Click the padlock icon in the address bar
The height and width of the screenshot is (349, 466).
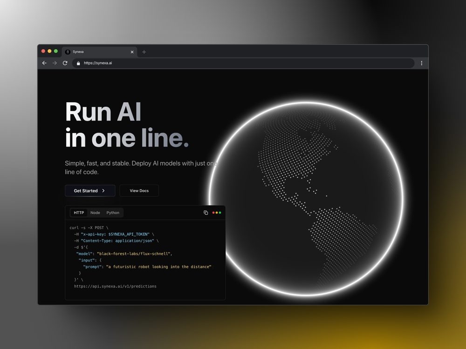pyautogui.click(x=78, y=63)
